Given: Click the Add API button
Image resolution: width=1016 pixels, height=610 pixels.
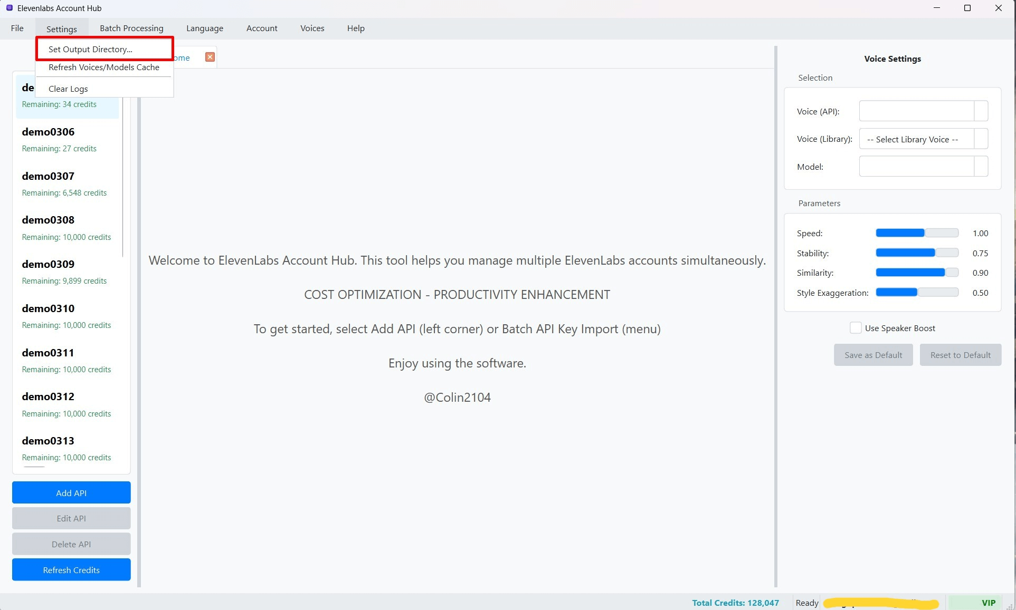Looking at the screenshot, I should tap(71, 492).
